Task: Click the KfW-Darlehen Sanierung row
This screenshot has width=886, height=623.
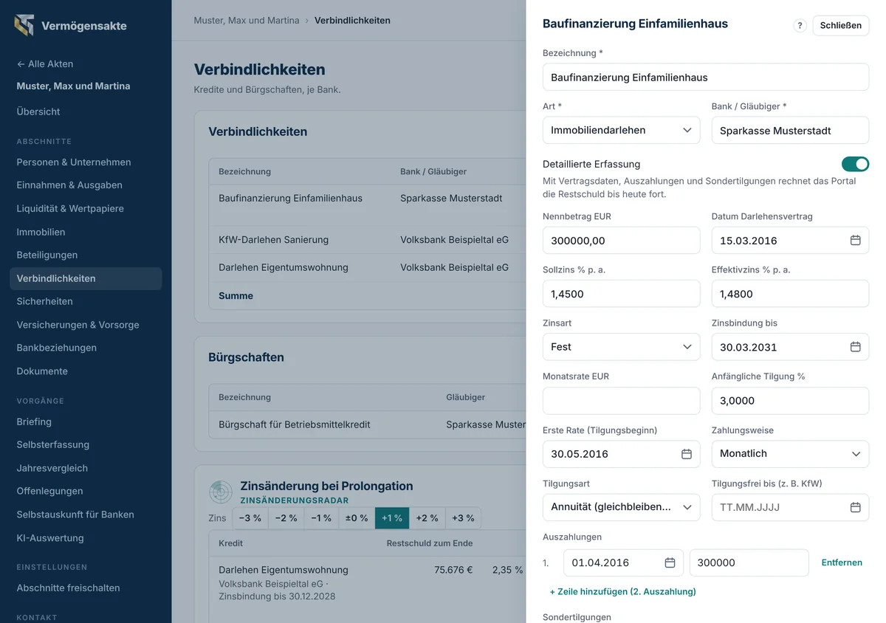Action: pyautogui.click(x=367, y=240)
